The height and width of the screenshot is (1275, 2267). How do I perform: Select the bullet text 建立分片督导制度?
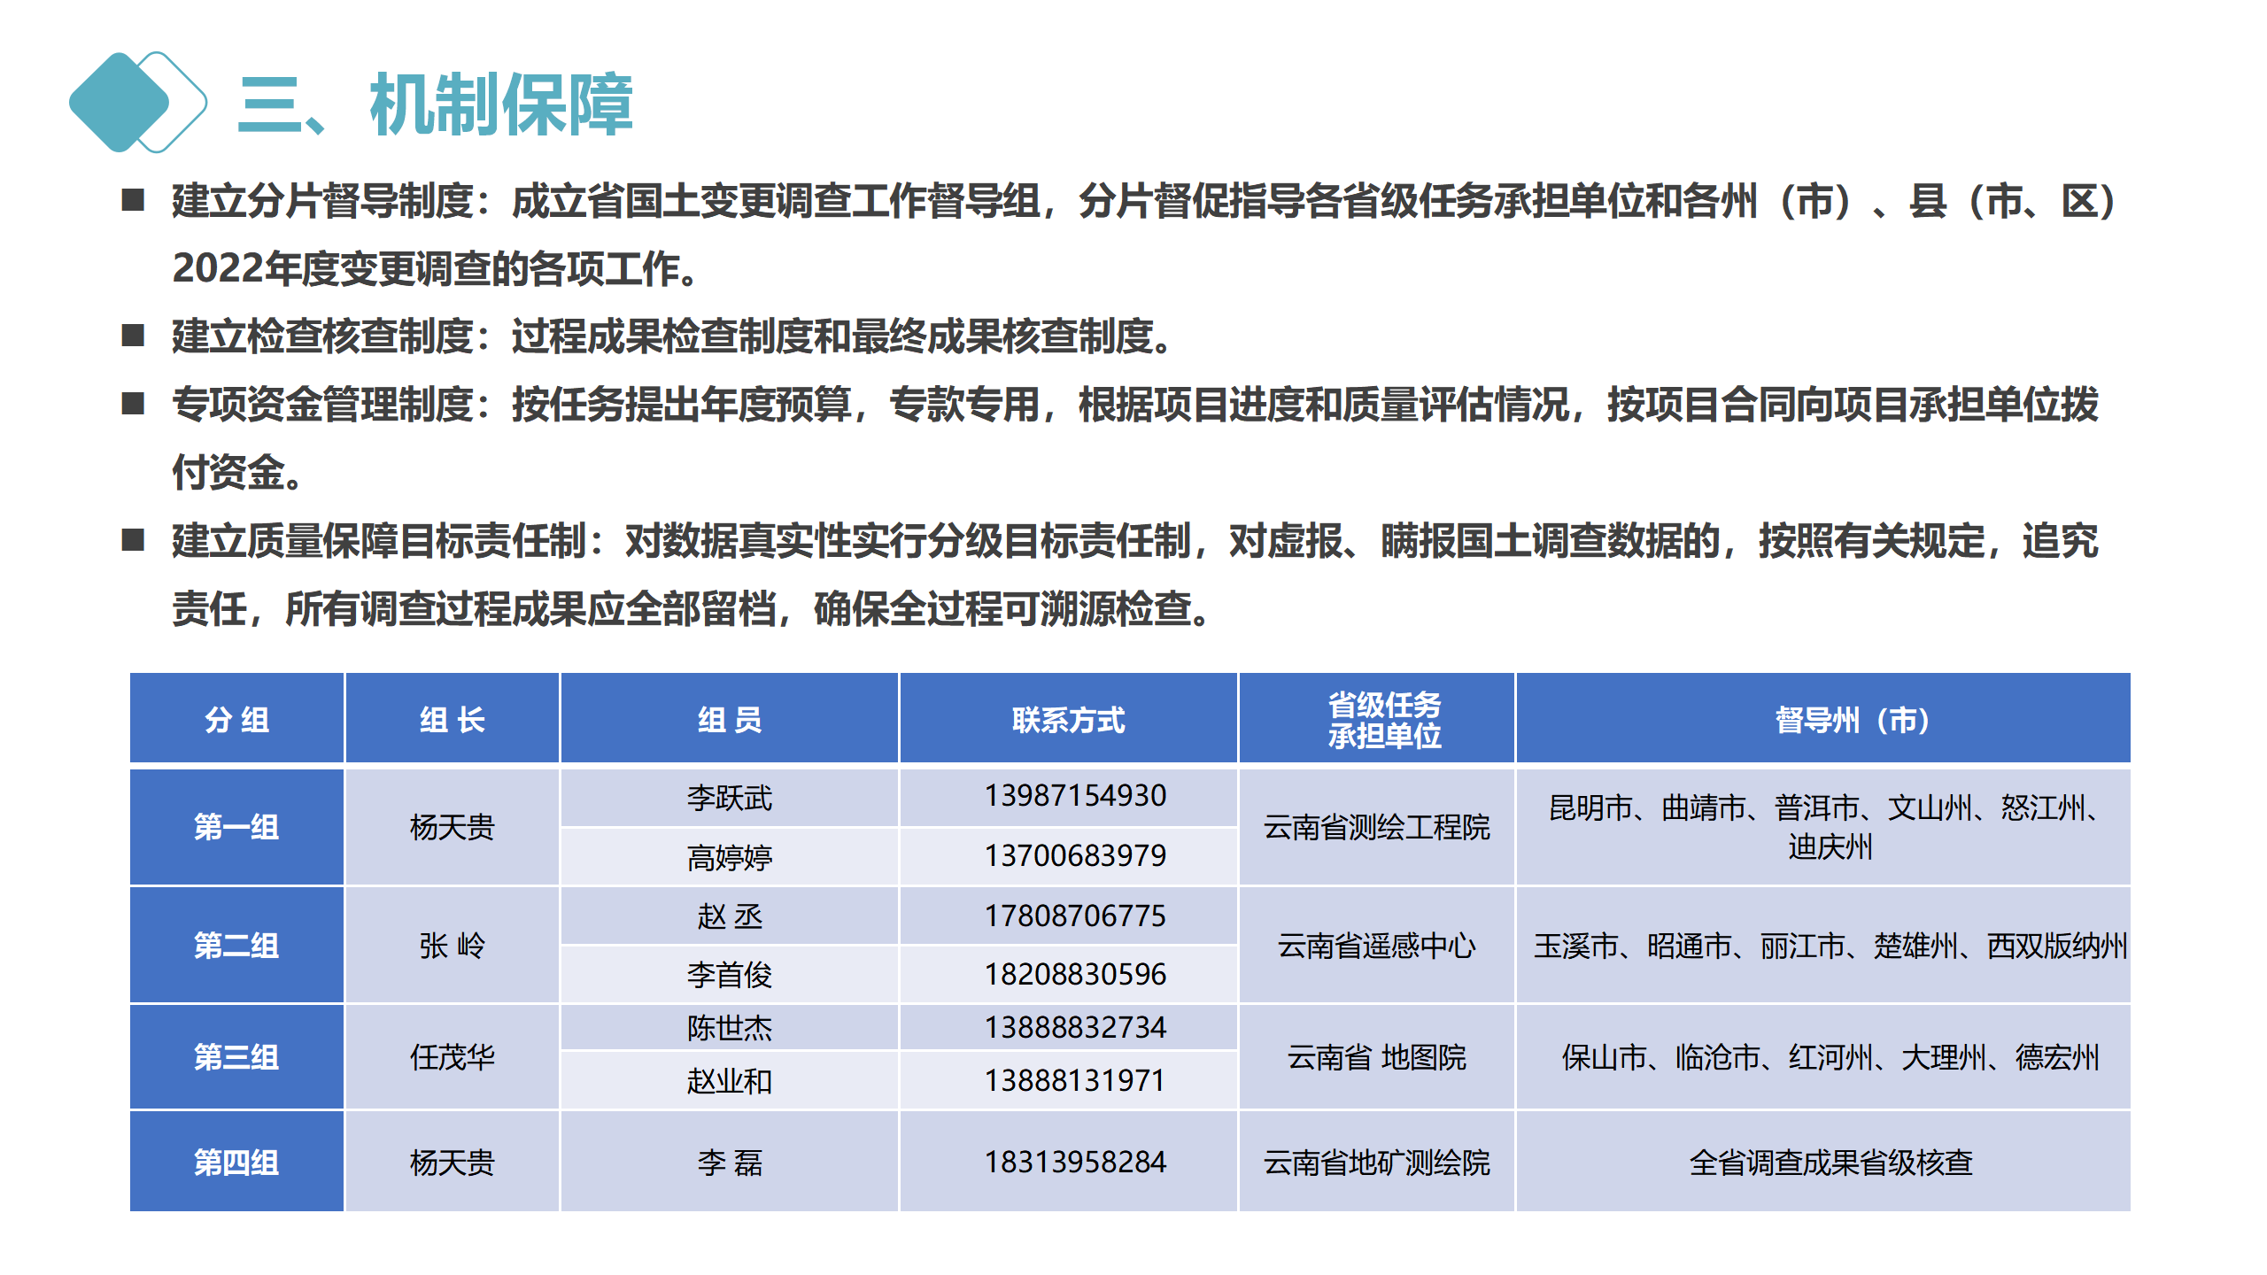[323, 201]
